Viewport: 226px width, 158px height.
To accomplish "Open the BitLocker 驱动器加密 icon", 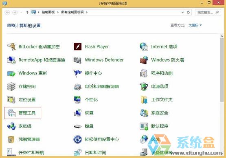I will (x=11, y=46).
